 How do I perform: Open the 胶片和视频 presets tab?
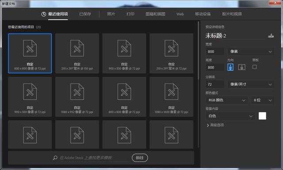[x=232, y=14]
